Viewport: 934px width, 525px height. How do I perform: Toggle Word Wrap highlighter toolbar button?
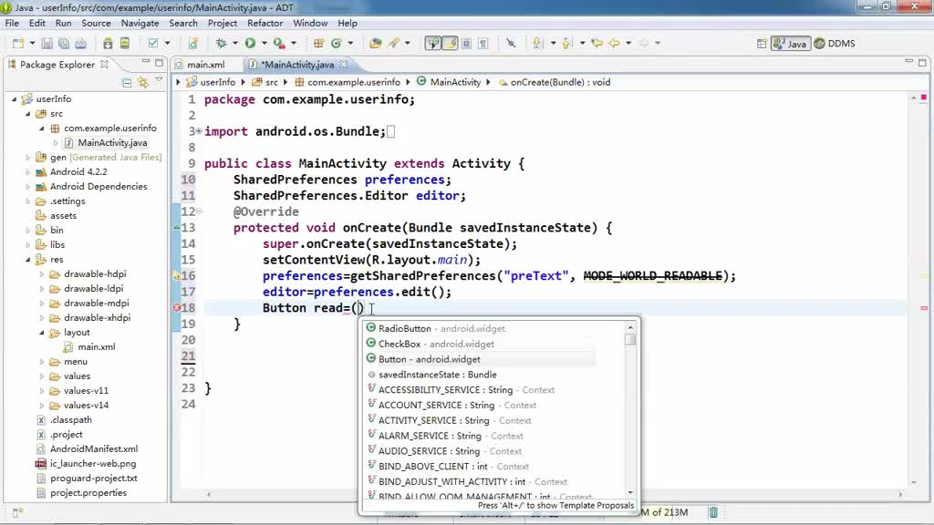click(451, 44)
